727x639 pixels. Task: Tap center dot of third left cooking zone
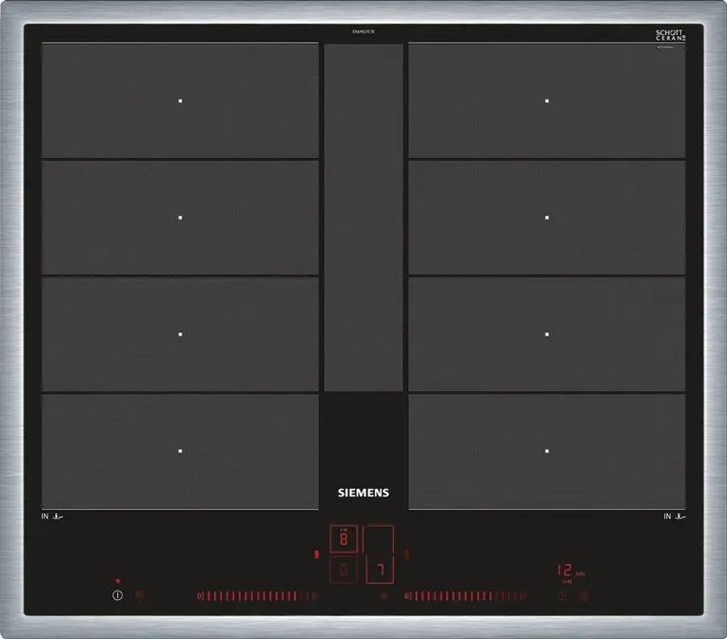181,334
